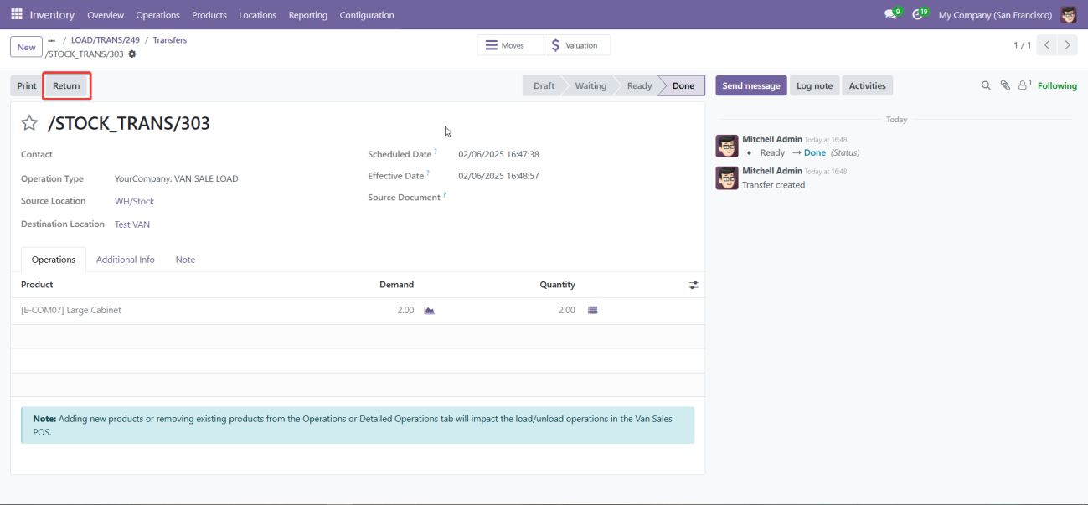Click the gear actions icon beside record name

tap(132, 54)
